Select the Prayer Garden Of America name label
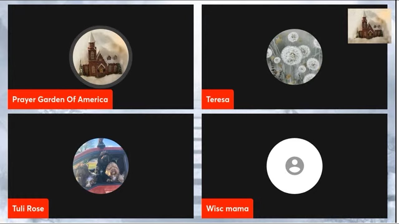This screenshot has height=224, width=399. (60, 100)
